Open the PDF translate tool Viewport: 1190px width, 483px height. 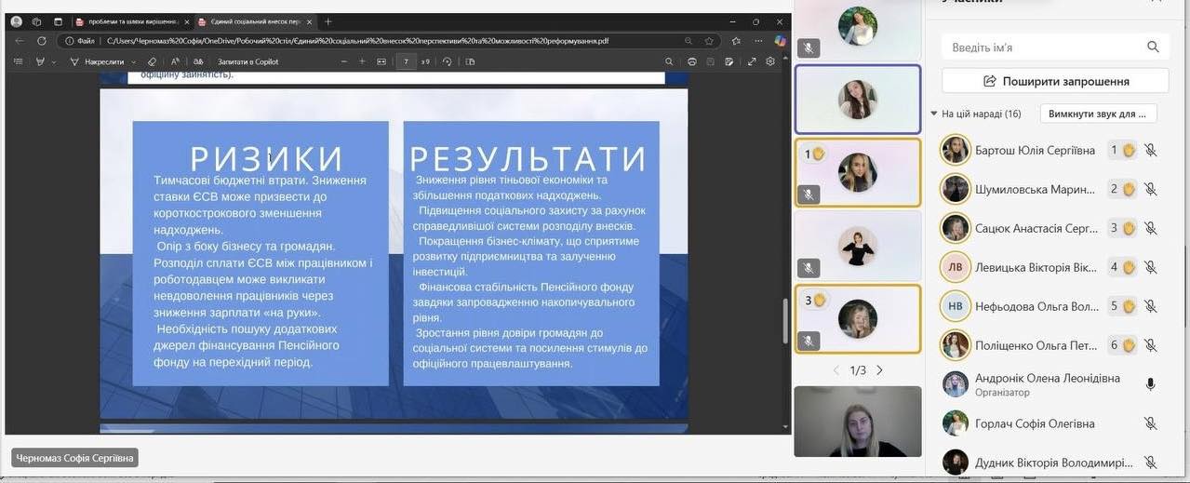(197, 61)
